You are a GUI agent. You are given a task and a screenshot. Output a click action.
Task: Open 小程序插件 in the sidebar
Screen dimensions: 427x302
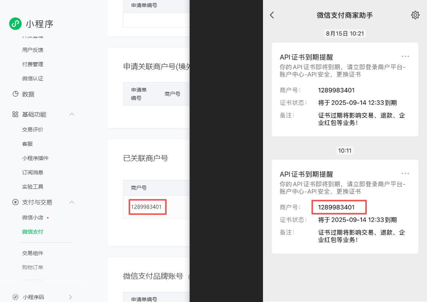35,158
